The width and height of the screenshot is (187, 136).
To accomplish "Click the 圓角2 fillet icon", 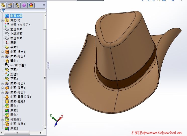I will coord(7,115).
